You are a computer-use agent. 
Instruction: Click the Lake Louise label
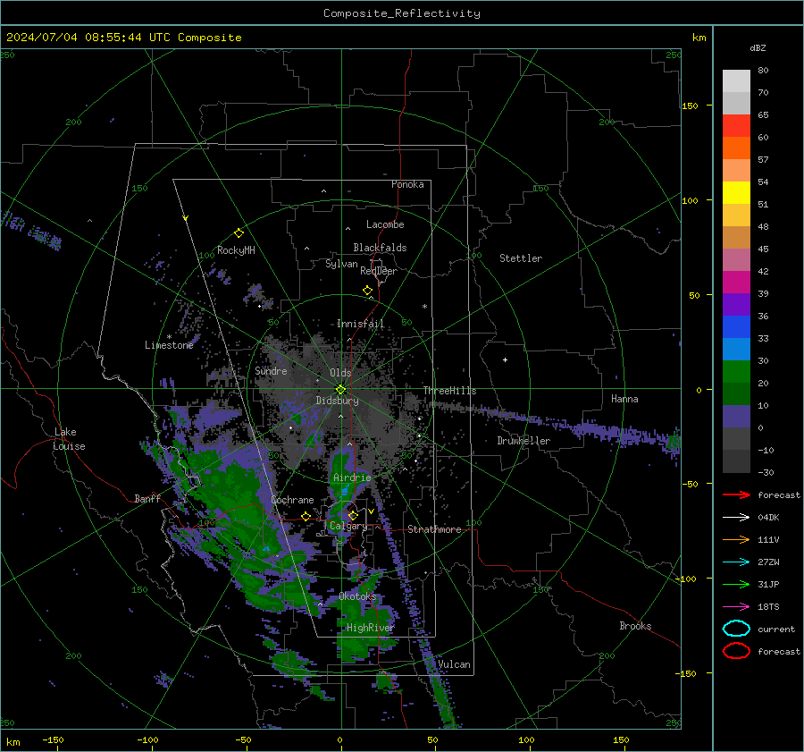tap(69, 439)
